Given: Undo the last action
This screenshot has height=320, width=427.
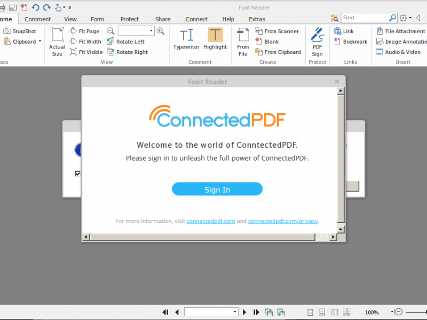Looking at the screenshot, I should 35,7.
